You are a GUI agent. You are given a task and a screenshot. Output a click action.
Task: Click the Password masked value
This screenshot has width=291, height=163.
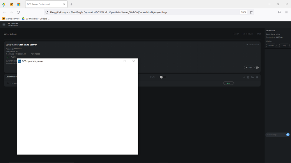[x=18, y=49]
